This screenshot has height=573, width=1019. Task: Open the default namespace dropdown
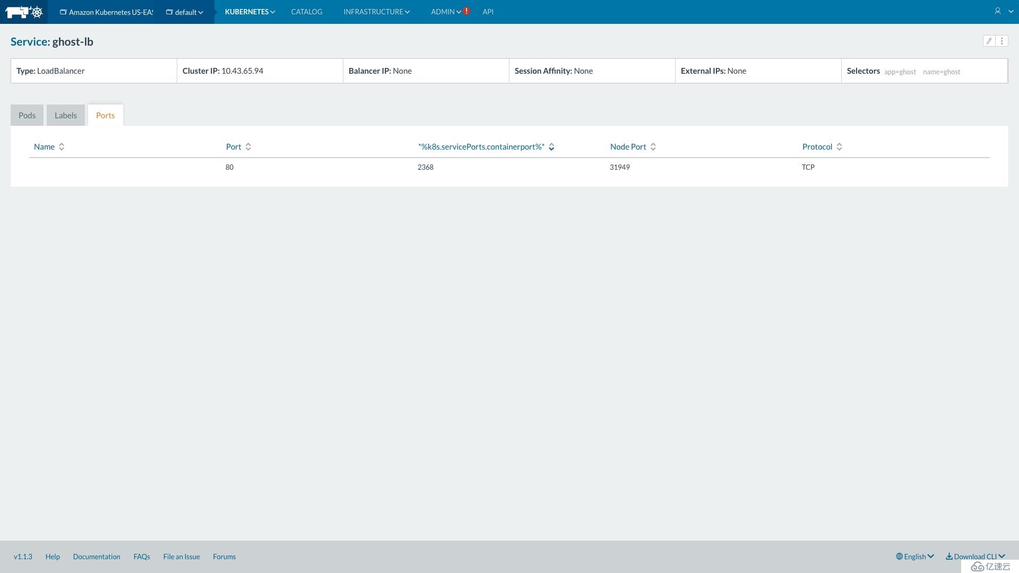184,12
